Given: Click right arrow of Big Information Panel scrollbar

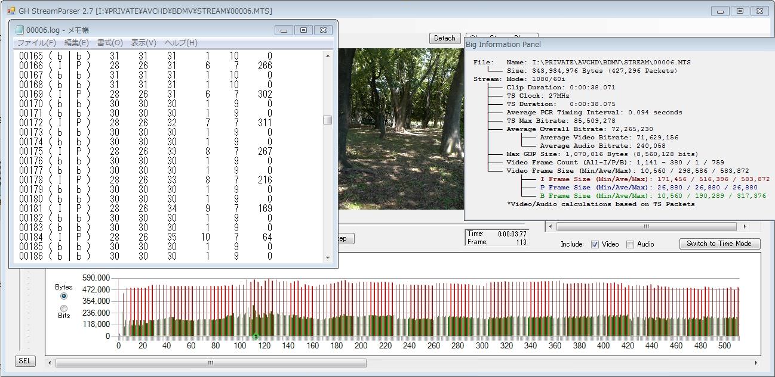Looking at the screenshot, I should (x=744, y=227).
